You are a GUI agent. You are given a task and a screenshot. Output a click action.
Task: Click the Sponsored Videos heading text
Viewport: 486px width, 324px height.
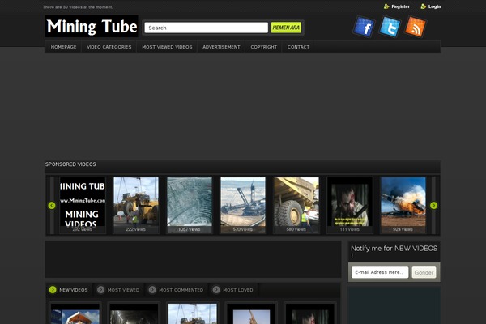(70, 164)
